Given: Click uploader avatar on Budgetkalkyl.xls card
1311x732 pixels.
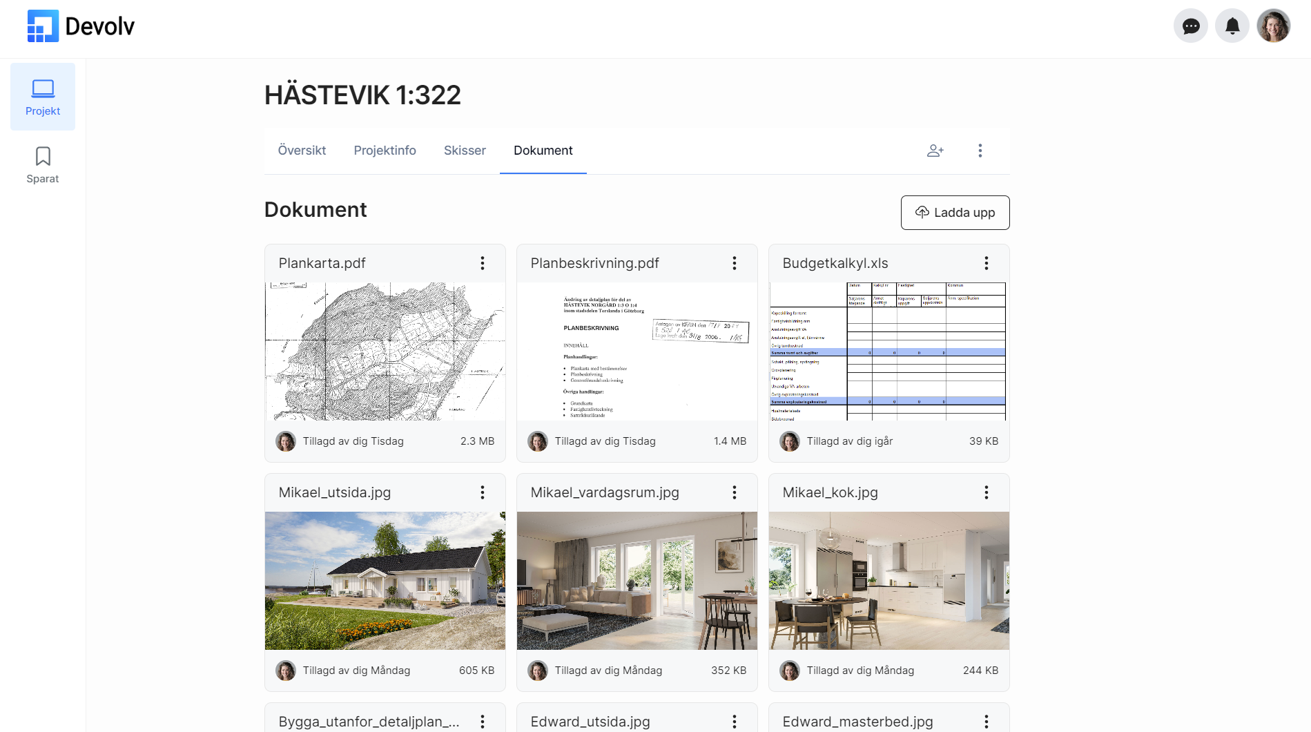Looking at the screenshot, I should [790, 441].
